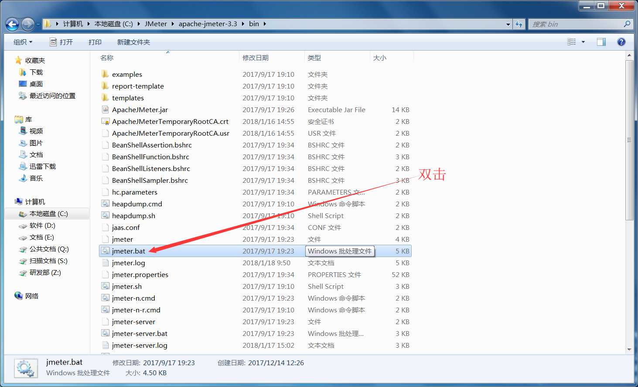The image size is (638, 387).
Task: Click the examples folder icon
Action: pyautogui.click(x=105, y=74)
